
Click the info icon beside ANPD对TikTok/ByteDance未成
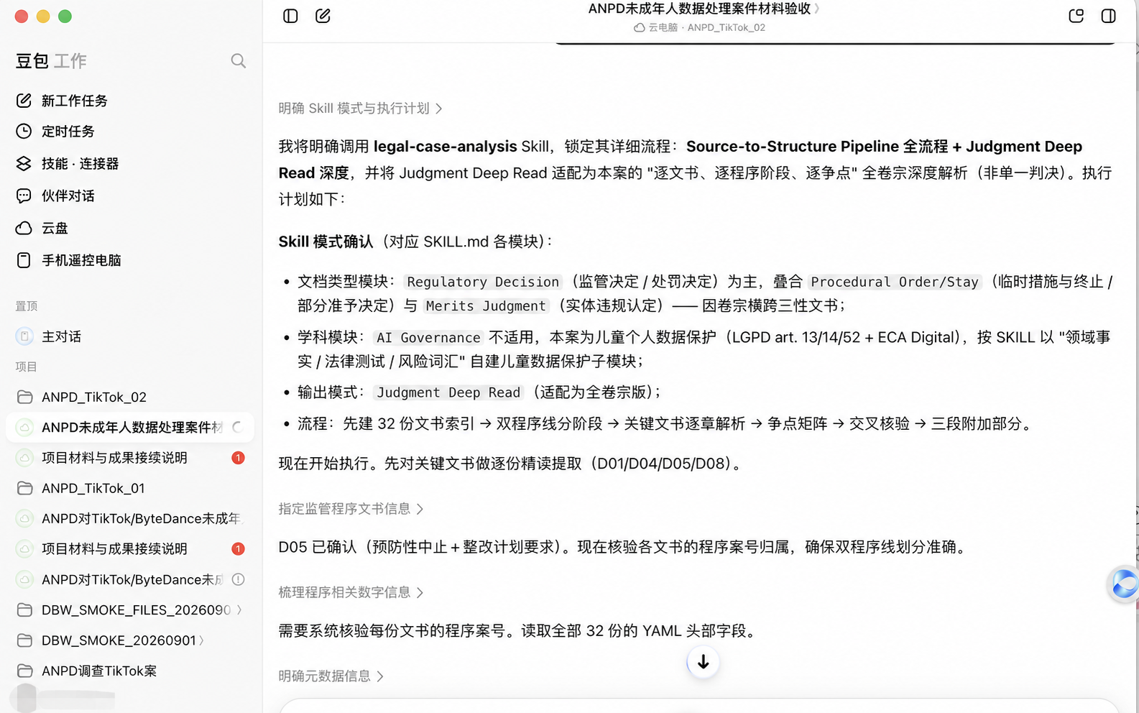tap(239, 579)
